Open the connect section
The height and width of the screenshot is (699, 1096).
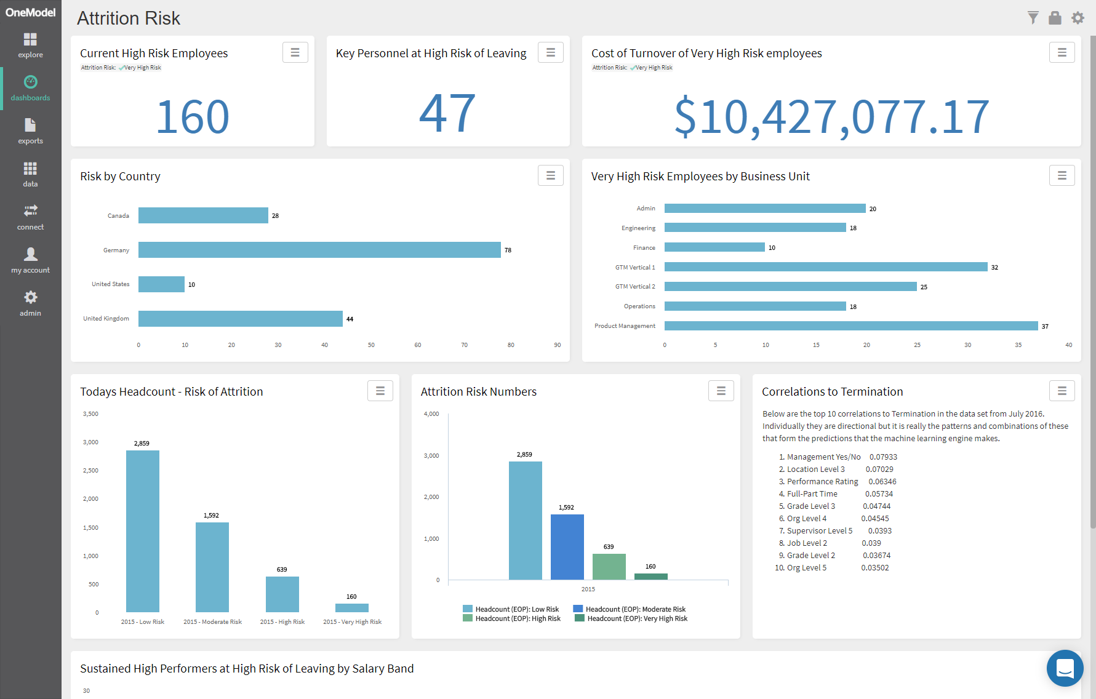[x=30, y=217]
